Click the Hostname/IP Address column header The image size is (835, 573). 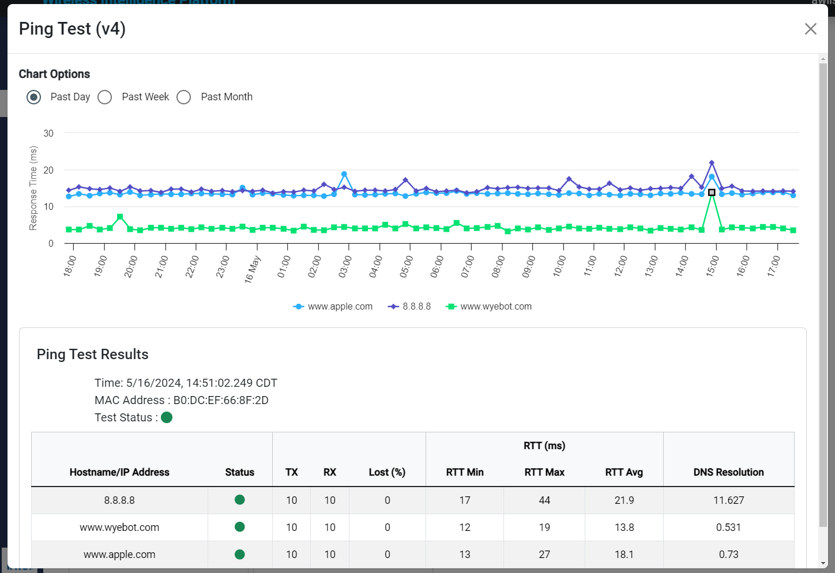119,472
